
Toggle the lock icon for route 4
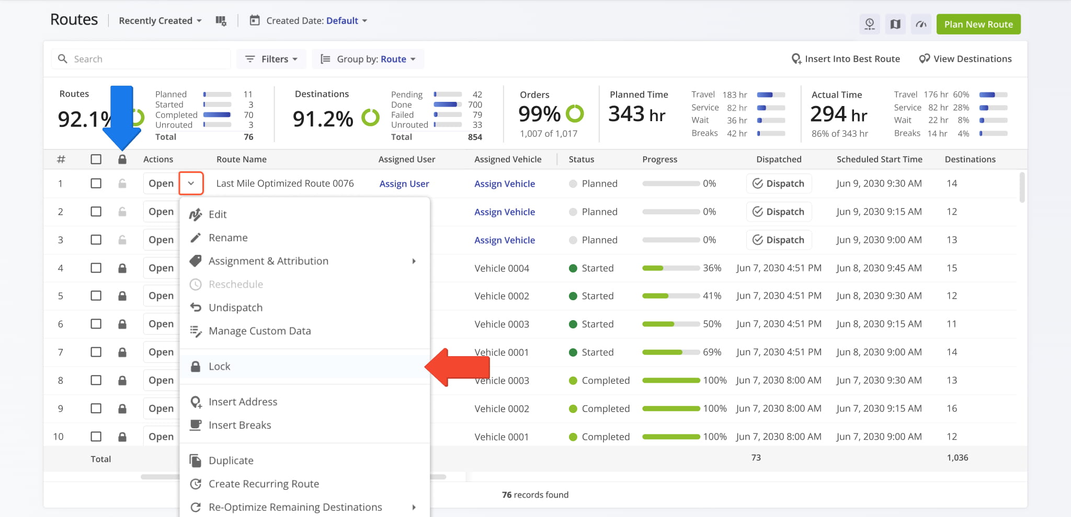(x=122, y=268)
